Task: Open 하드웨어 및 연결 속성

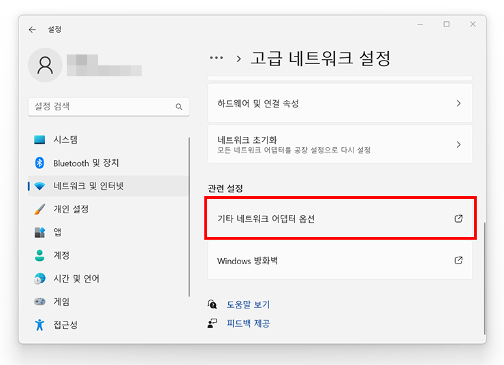Action: 340,103
